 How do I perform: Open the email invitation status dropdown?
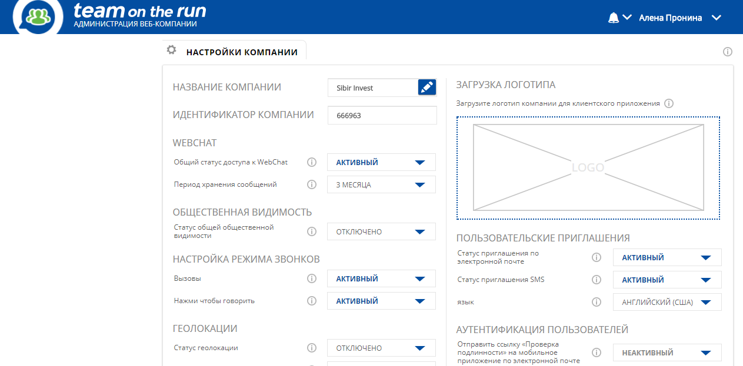667,257
